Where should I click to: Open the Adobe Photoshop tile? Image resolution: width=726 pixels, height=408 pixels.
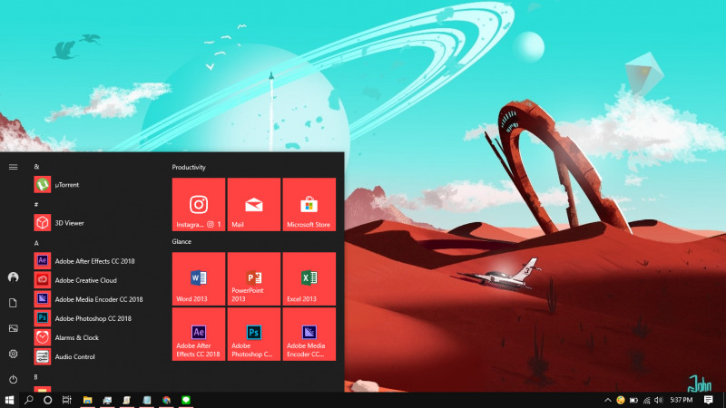254,334
